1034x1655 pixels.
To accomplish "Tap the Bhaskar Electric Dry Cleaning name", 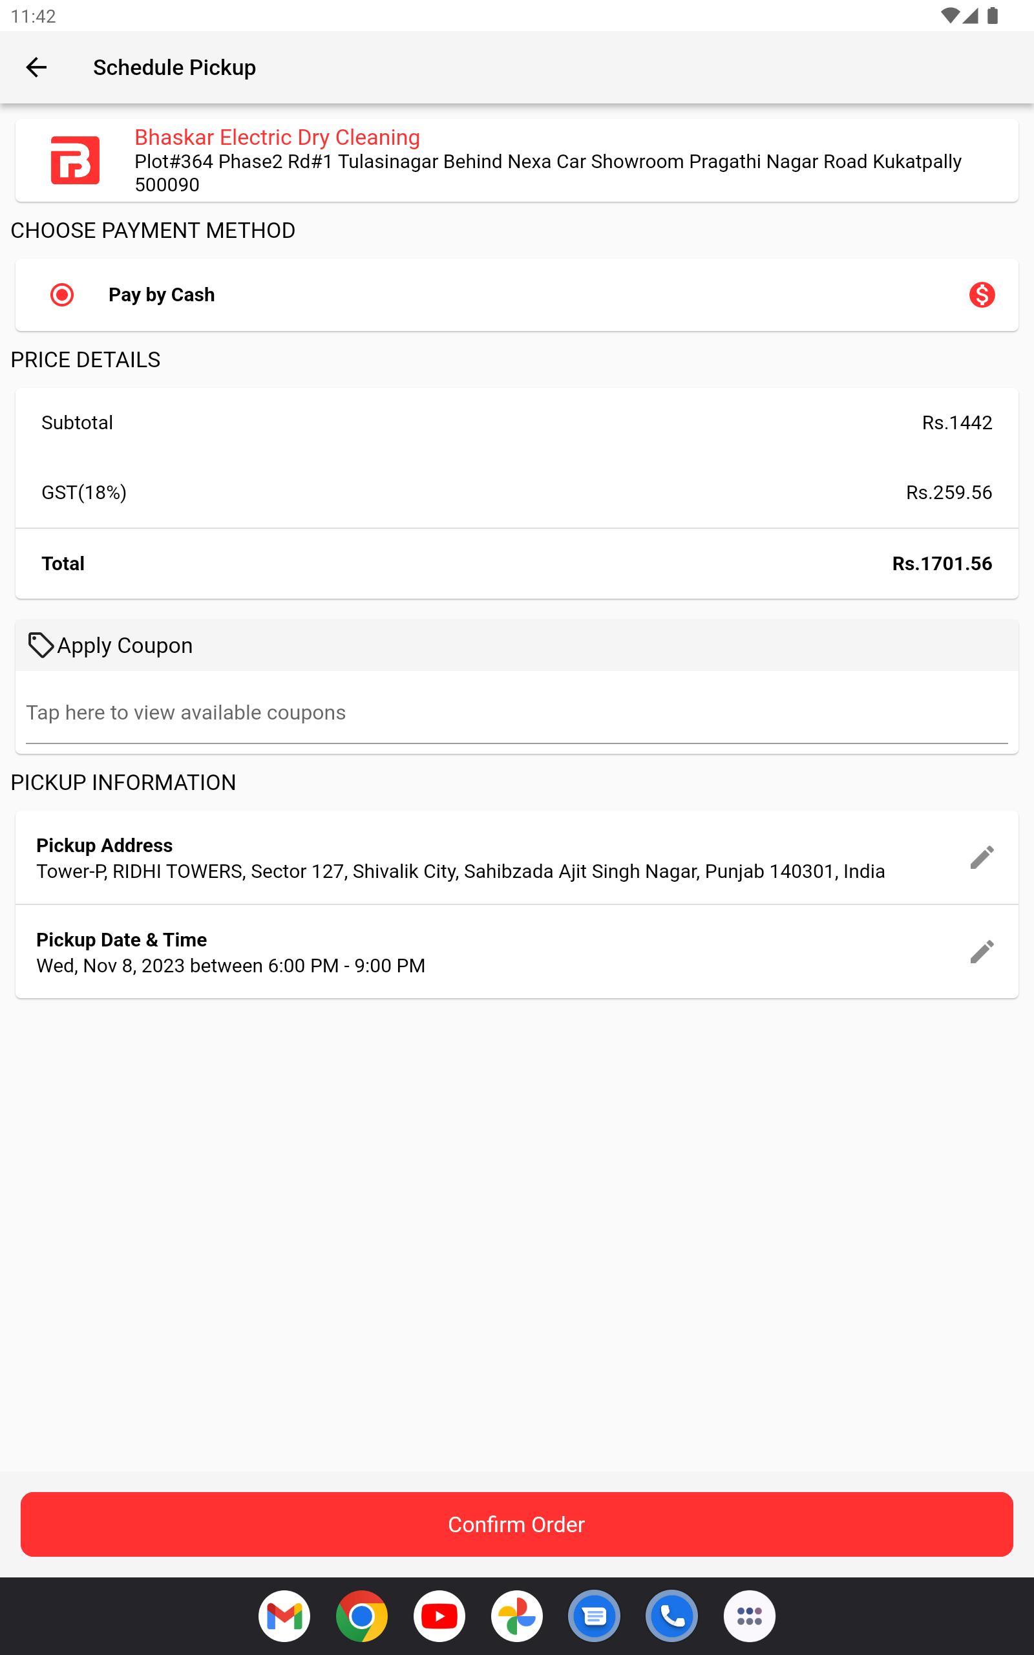I will (x=277, y=138).
